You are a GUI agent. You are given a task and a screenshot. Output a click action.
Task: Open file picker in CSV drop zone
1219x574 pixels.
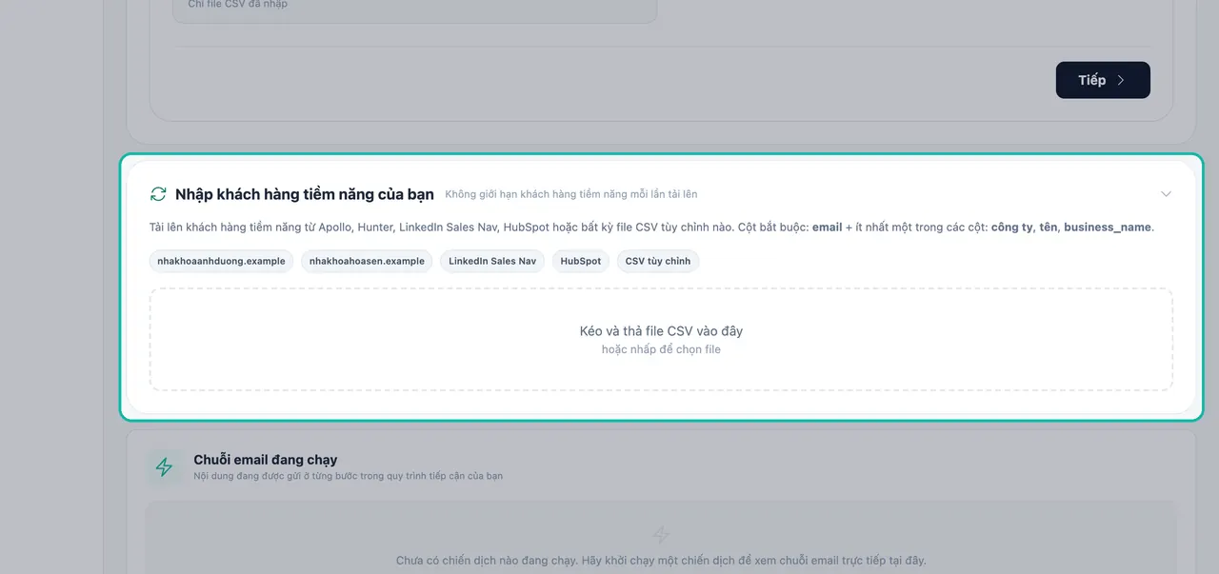(x=661, y=340)
